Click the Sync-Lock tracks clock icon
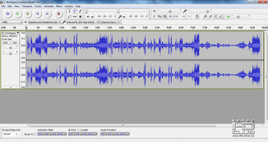The height and width of the screenshot is (142, 268). [x=197, y=16]
